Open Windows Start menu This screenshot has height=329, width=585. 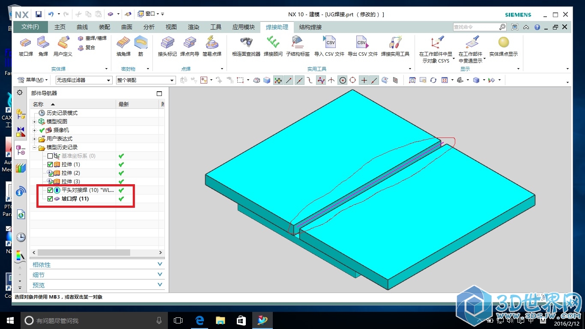coord(10,320)
